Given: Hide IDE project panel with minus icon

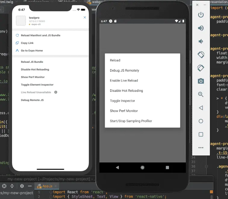Looking at the screenshot, I should [30, 186].
